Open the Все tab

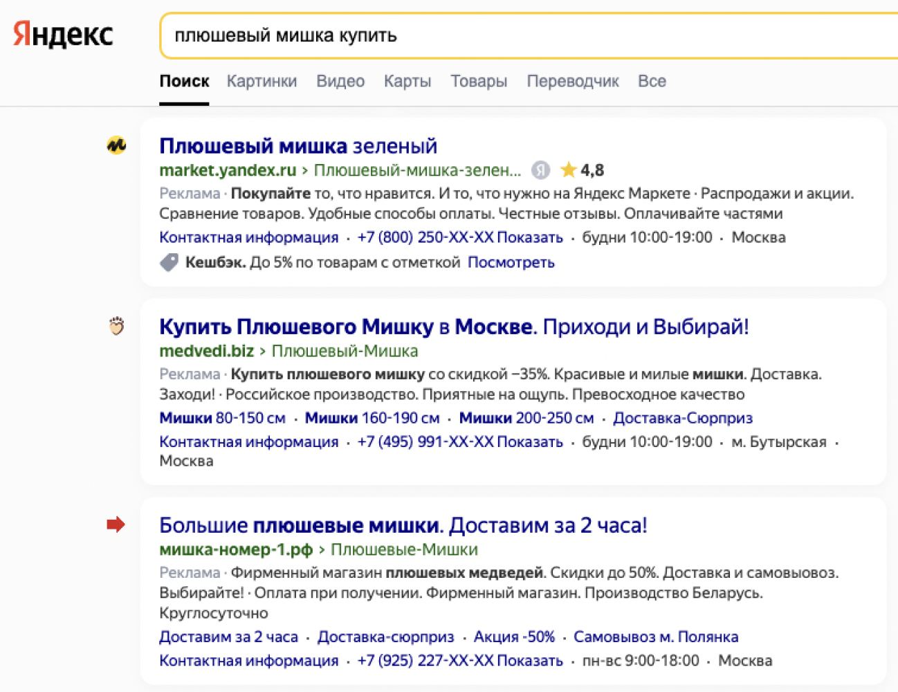(x=652, y=81)
